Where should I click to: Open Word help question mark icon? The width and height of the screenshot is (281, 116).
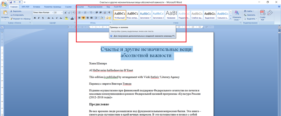click(279, 7)
